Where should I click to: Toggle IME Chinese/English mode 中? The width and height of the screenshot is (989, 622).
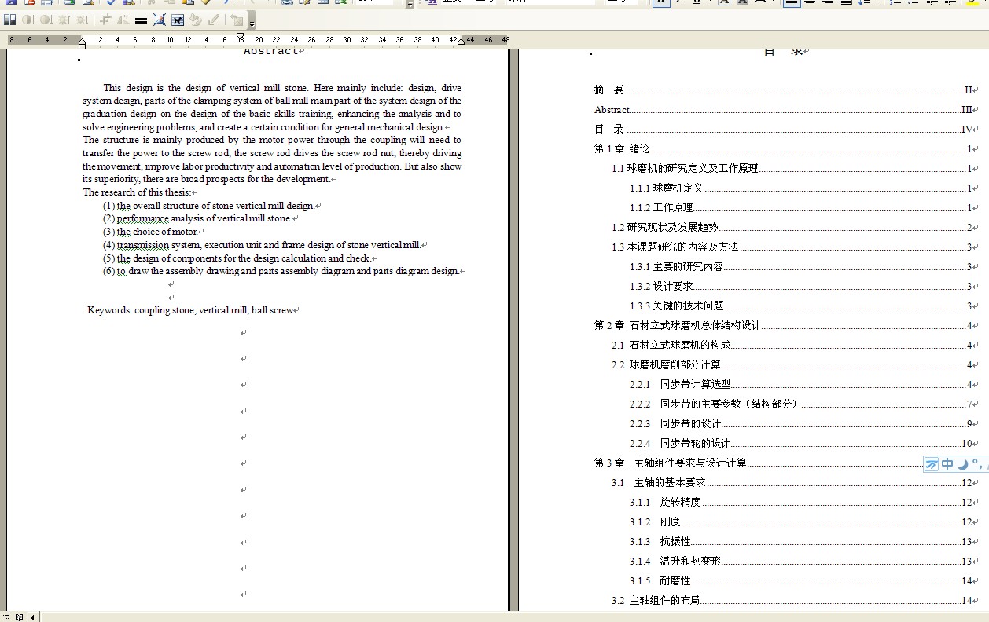(947, 464)
